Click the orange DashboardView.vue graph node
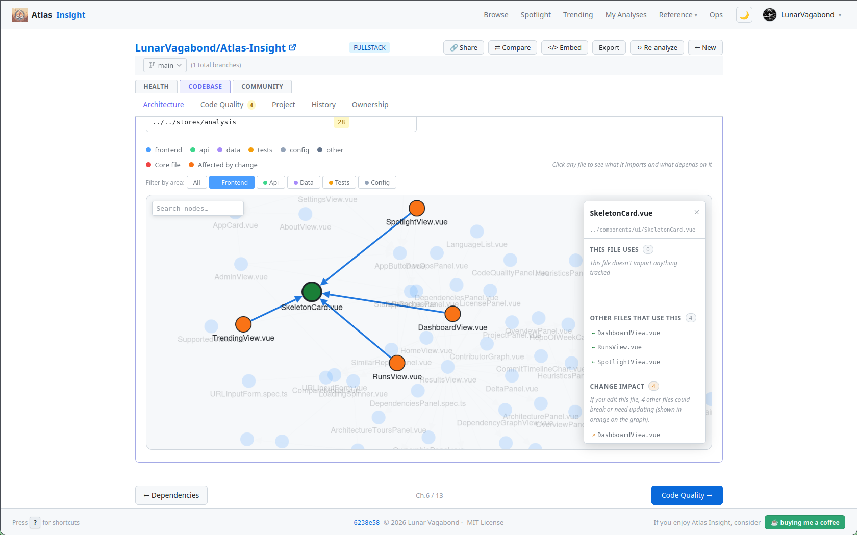Viewport: 857px width, 535px height. point(452,314)
